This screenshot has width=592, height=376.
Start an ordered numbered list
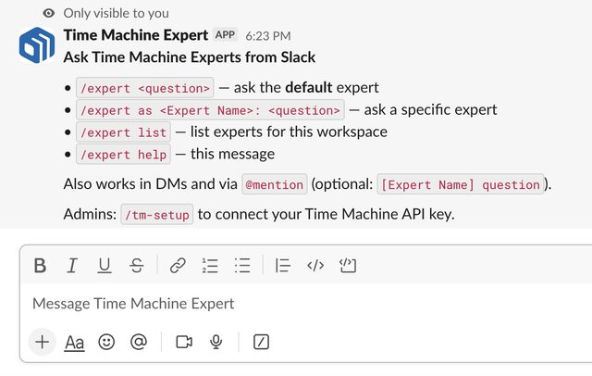[210, 265]
